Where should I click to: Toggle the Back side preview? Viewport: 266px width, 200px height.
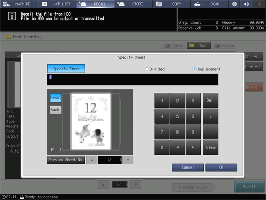click(x=56, y=110)
